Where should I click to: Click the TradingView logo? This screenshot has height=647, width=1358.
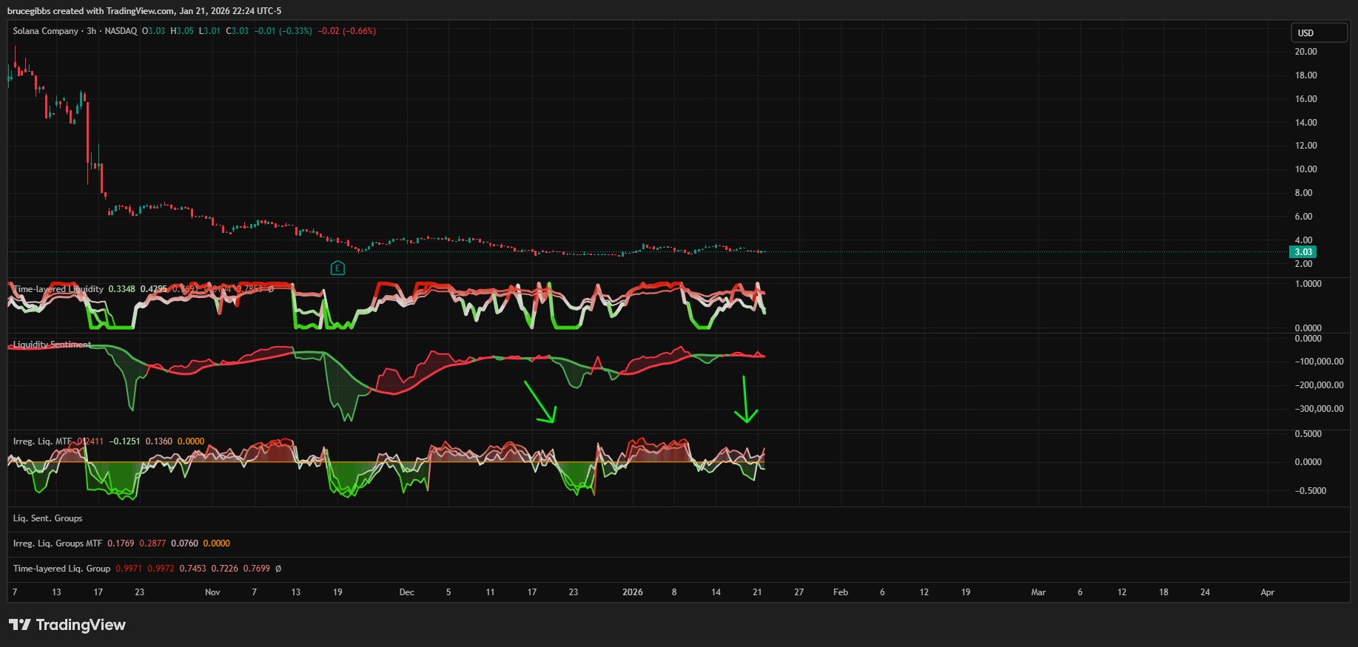pyautogui.click(x=67, y=625)
